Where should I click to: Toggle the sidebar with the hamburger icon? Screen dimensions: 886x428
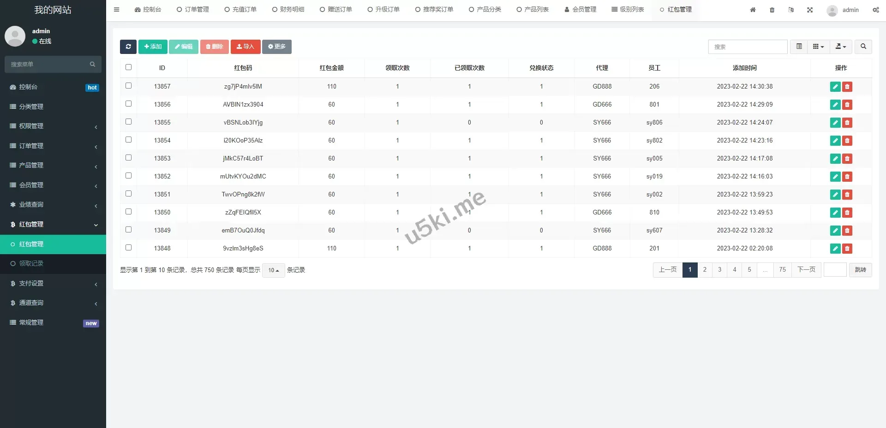(x=116, y=10)
